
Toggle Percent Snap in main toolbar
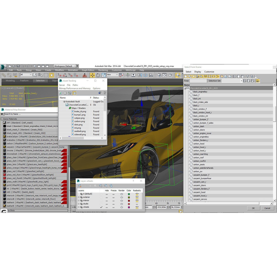(x=70, y=75)
